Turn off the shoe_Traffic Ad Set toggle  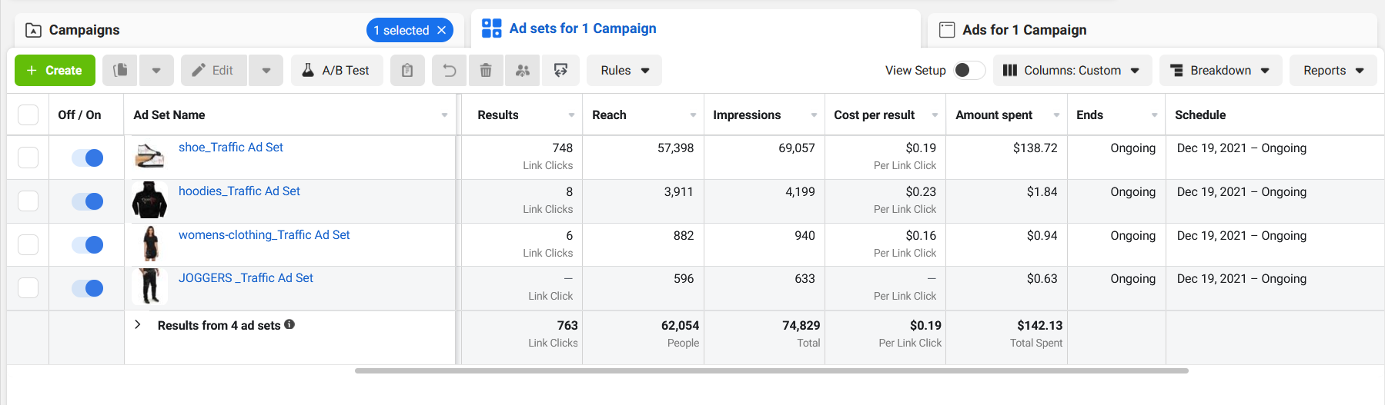pos(88,158)
